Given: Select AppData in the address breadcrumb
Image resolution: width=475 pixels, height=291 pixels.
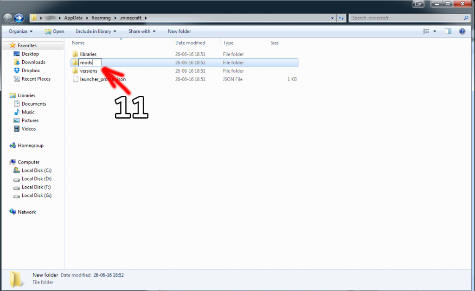Looking at the screenshot, I should click(73, 18).
